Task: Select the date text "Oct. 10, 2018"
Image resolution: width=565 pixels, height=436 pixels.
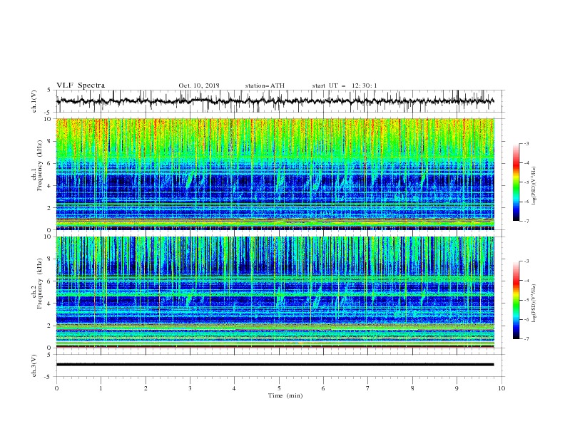Action: coord(199,85)
